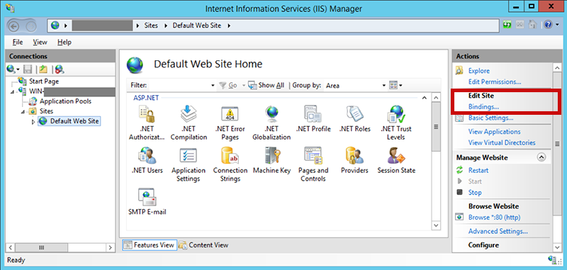This screenshot has width=567, height=270.
Task: Open the Filter dropdown arrow
Action: coord(213,86)
